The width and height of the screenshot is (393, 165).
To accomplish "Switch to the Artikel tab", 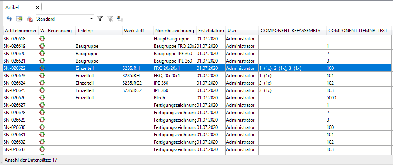I will click(12, 7).
